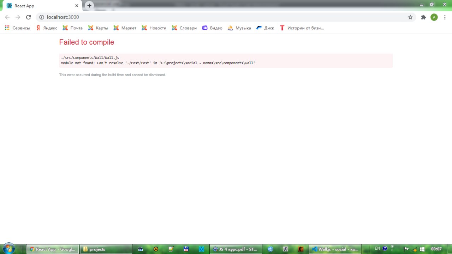
Task: Click the 'Module not found' error line
Action: pyautogui.click(x=158, y=63)
